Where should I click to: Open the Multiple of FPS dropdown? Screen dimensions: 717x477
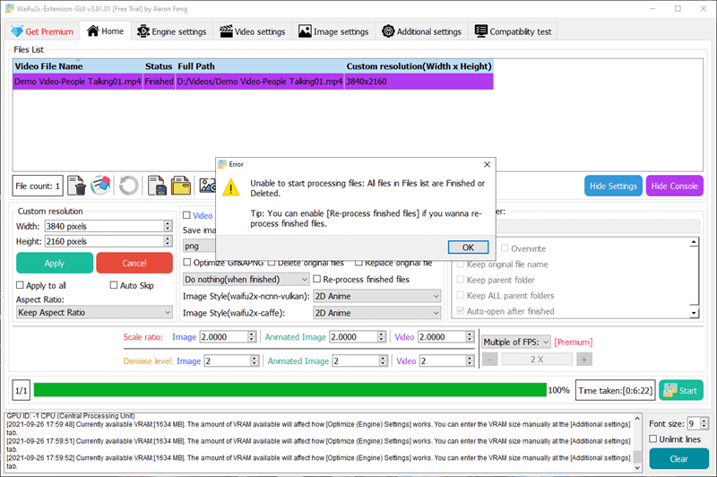tap(516, 342)
